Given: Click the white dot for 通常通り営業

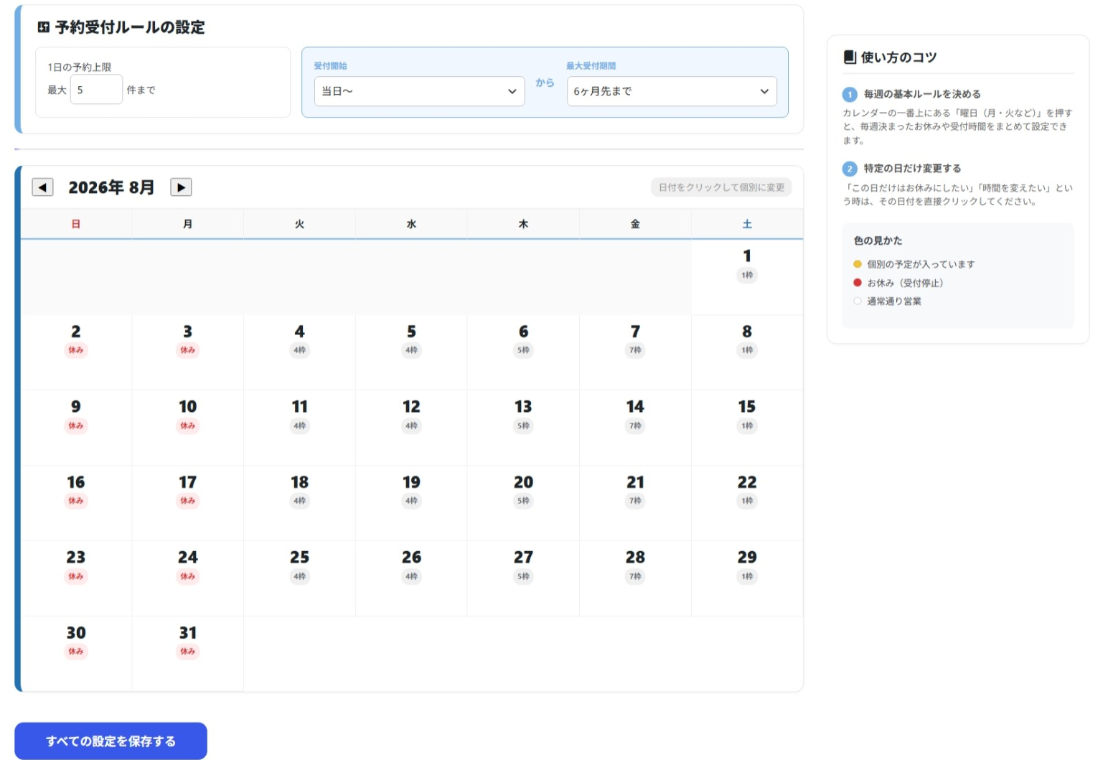Looking at the screenshot, I should click(857, 301).
